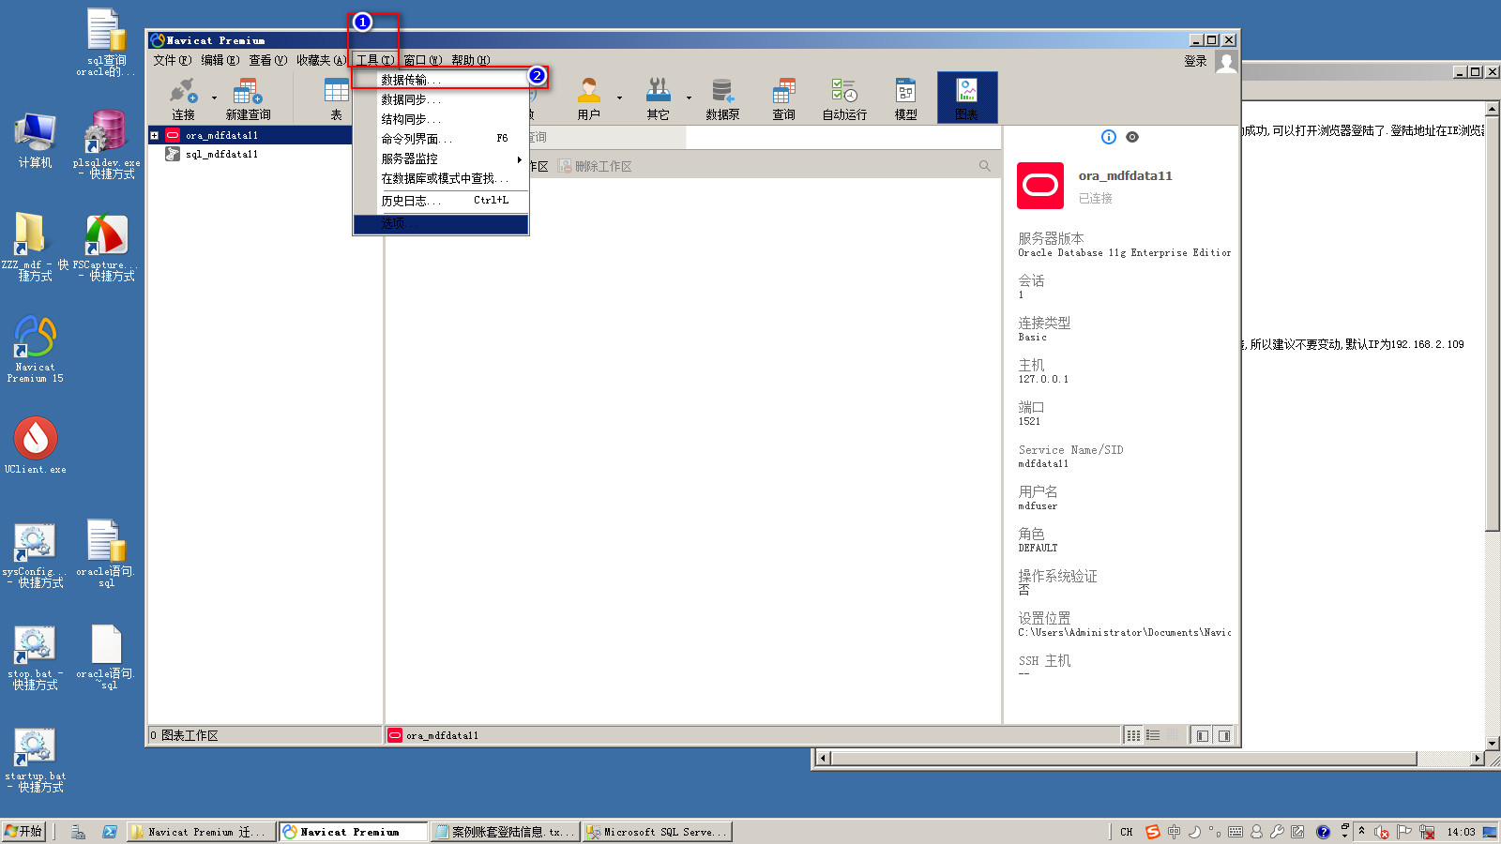Open 新建查询 (New Query) from toolbar

[x=248, y=98]
